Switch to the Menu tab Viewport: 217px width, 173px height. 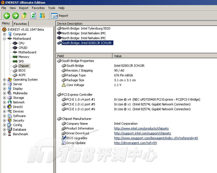[6, 23]
